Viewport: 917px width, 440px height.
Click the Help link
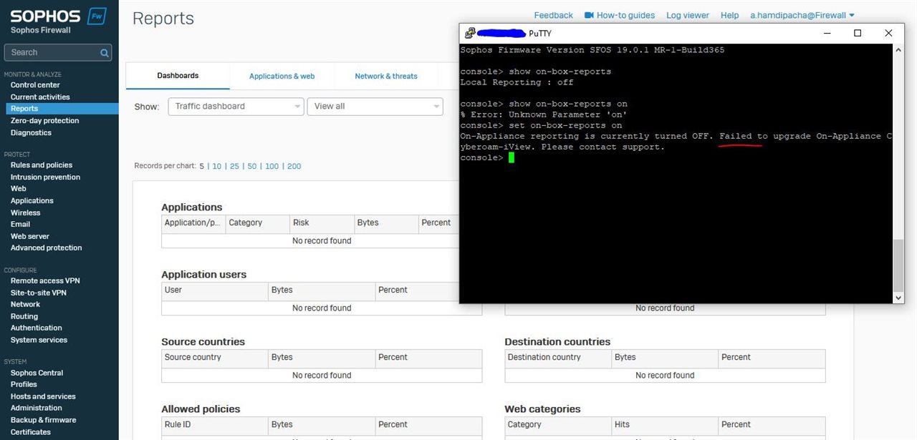729,15
